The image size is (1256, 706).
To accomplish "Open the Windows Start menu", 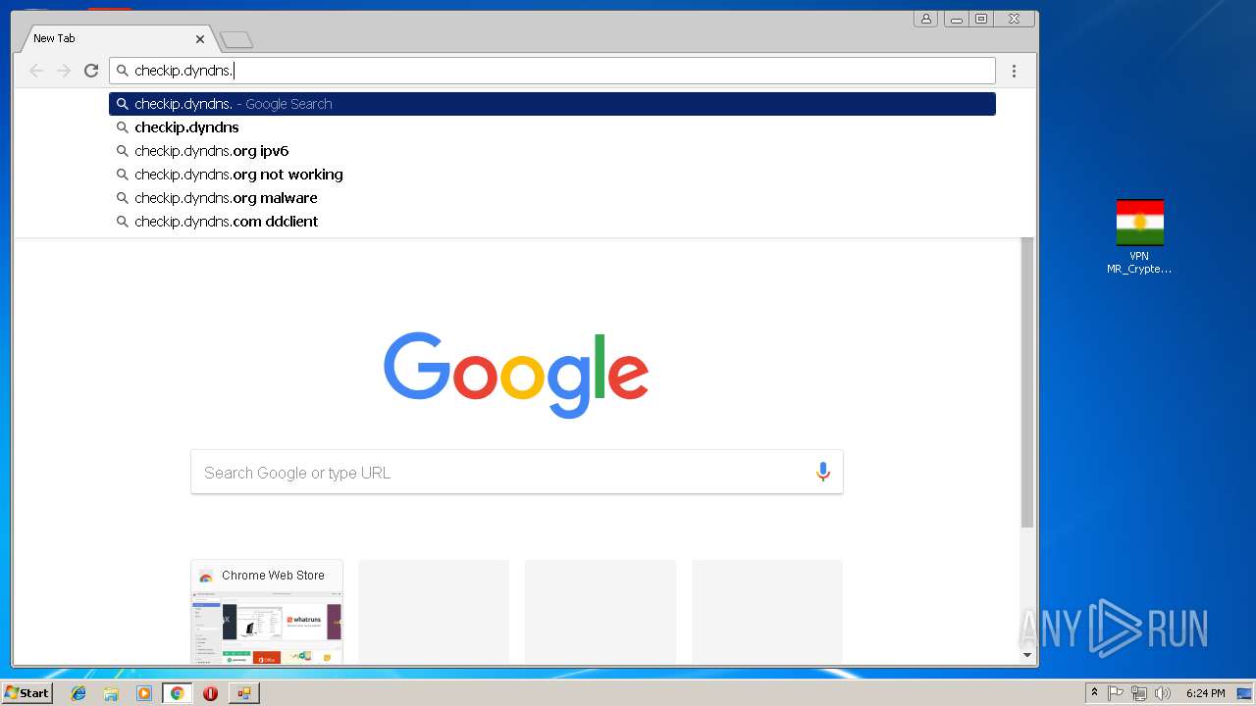I will point(27,693).
